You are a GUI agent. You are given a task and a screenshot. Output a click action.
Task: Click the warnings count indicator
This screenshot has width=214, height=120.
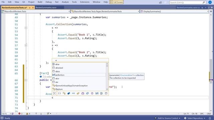coord(28,113)
